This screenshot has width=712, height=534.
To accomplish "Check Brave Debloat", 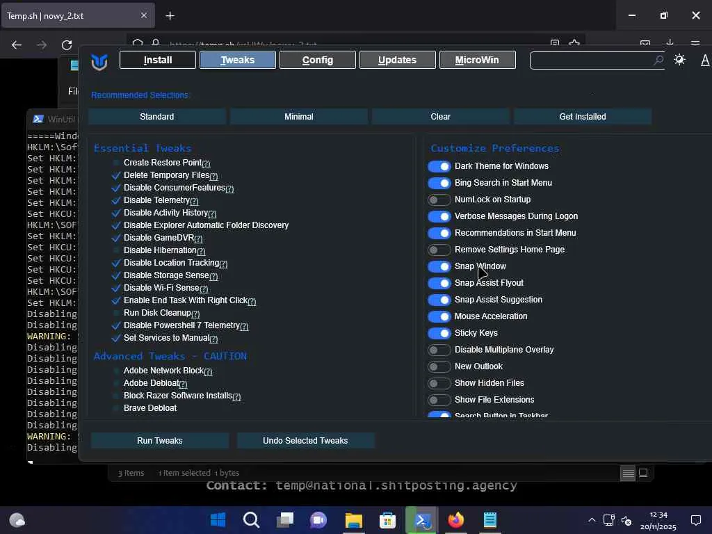I will coord(116,408).
